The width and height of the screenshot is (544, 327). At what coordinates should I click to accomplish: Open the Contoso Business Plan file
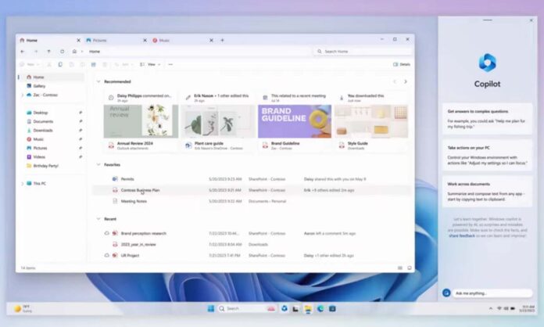[140, 190]
